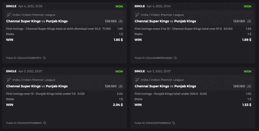Open match statistics icon on the 1.89 odds ticket
259x131 pixels.
tap(249, 21)
